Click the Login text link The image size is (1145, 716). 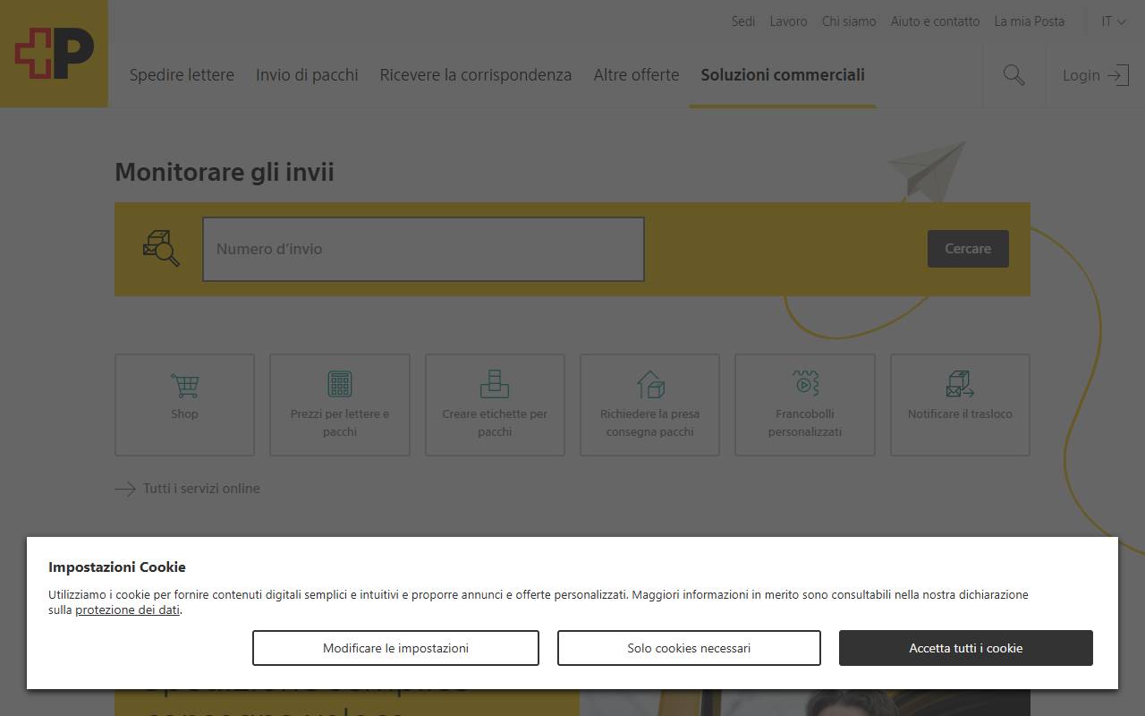(1081, 75)
